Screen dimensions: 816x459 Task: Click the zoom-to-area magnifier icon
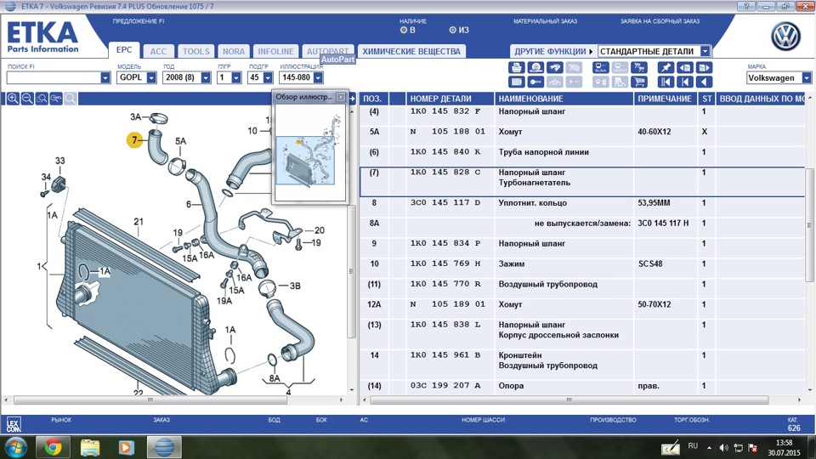click(42, 99)
